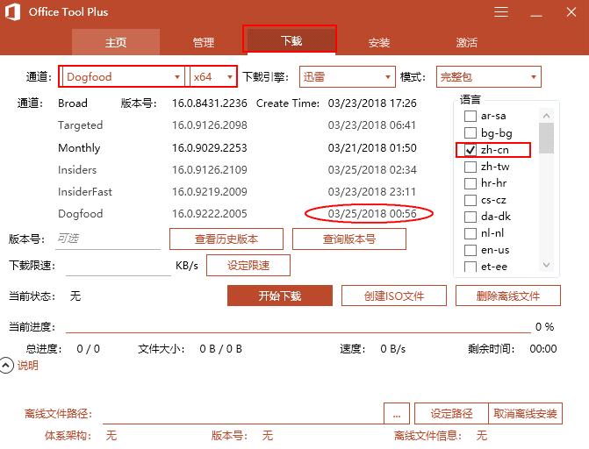The width and height of the screenshot is (589, 449).
Task: Check the en-us language box
Action: [x=470, y=250]
